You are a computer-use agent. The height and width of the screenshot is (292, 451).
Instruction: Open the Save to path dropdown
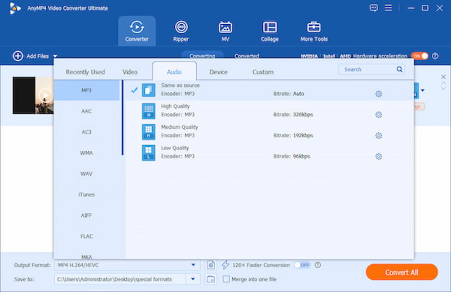tap(193, 279)
